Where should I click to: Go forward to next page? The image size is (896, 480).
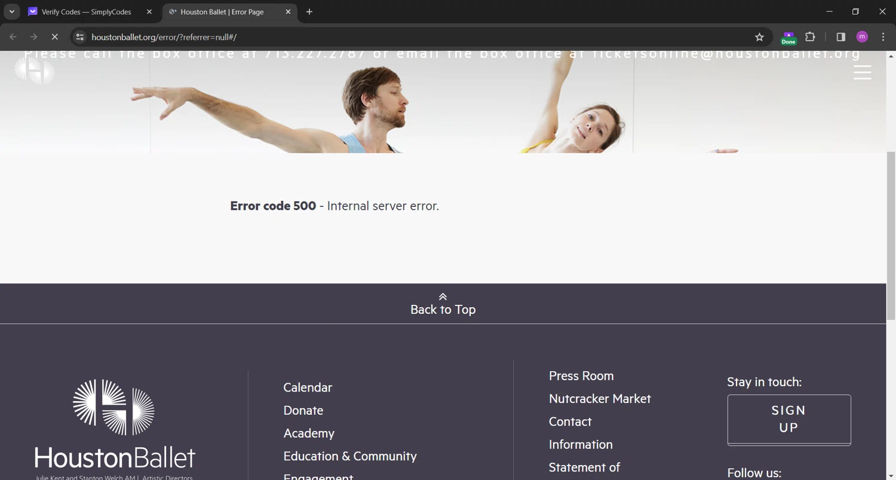tap(34, 37)
